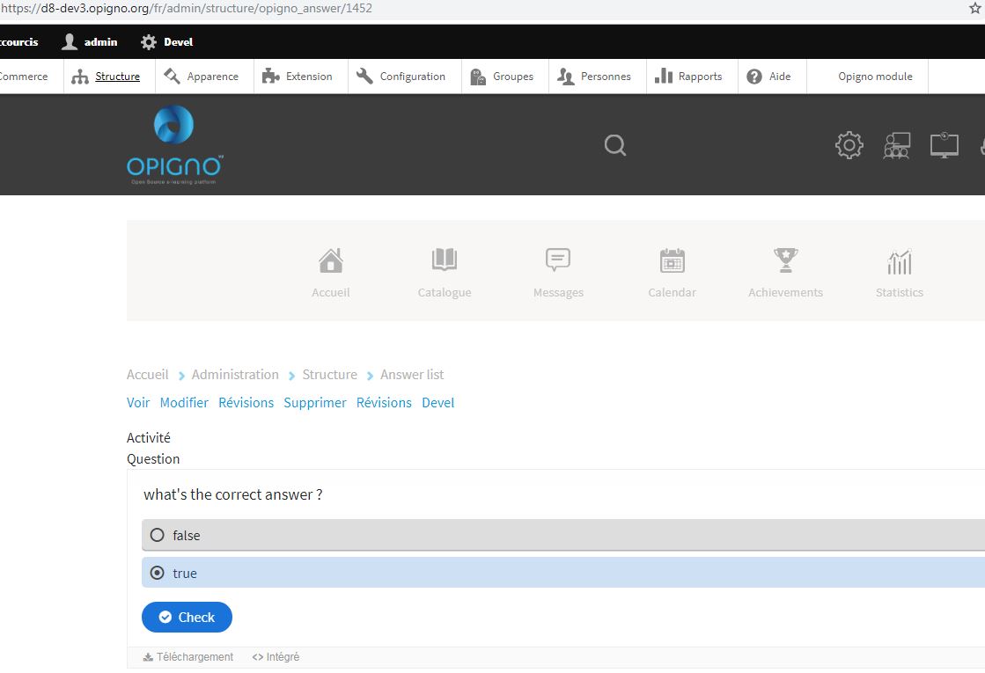Click the training/classroom icon in header

(x=897, y=144)
